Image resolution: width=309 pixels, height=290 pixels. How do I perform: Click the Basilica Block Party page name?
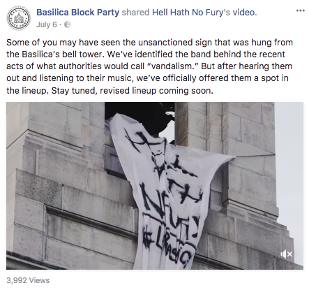(78, 12)
